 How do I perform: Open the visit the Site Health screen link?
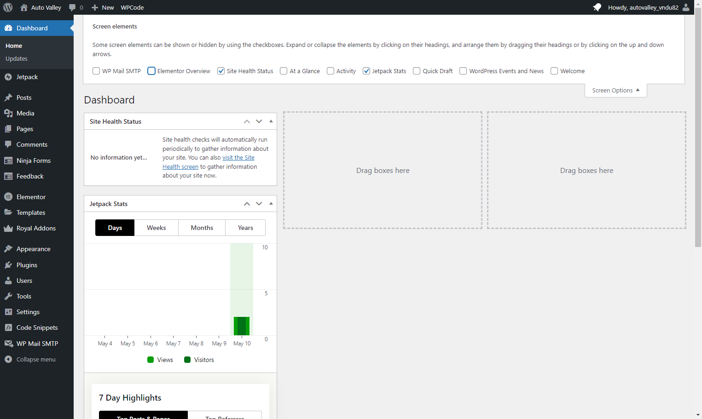tap(209, 162)
